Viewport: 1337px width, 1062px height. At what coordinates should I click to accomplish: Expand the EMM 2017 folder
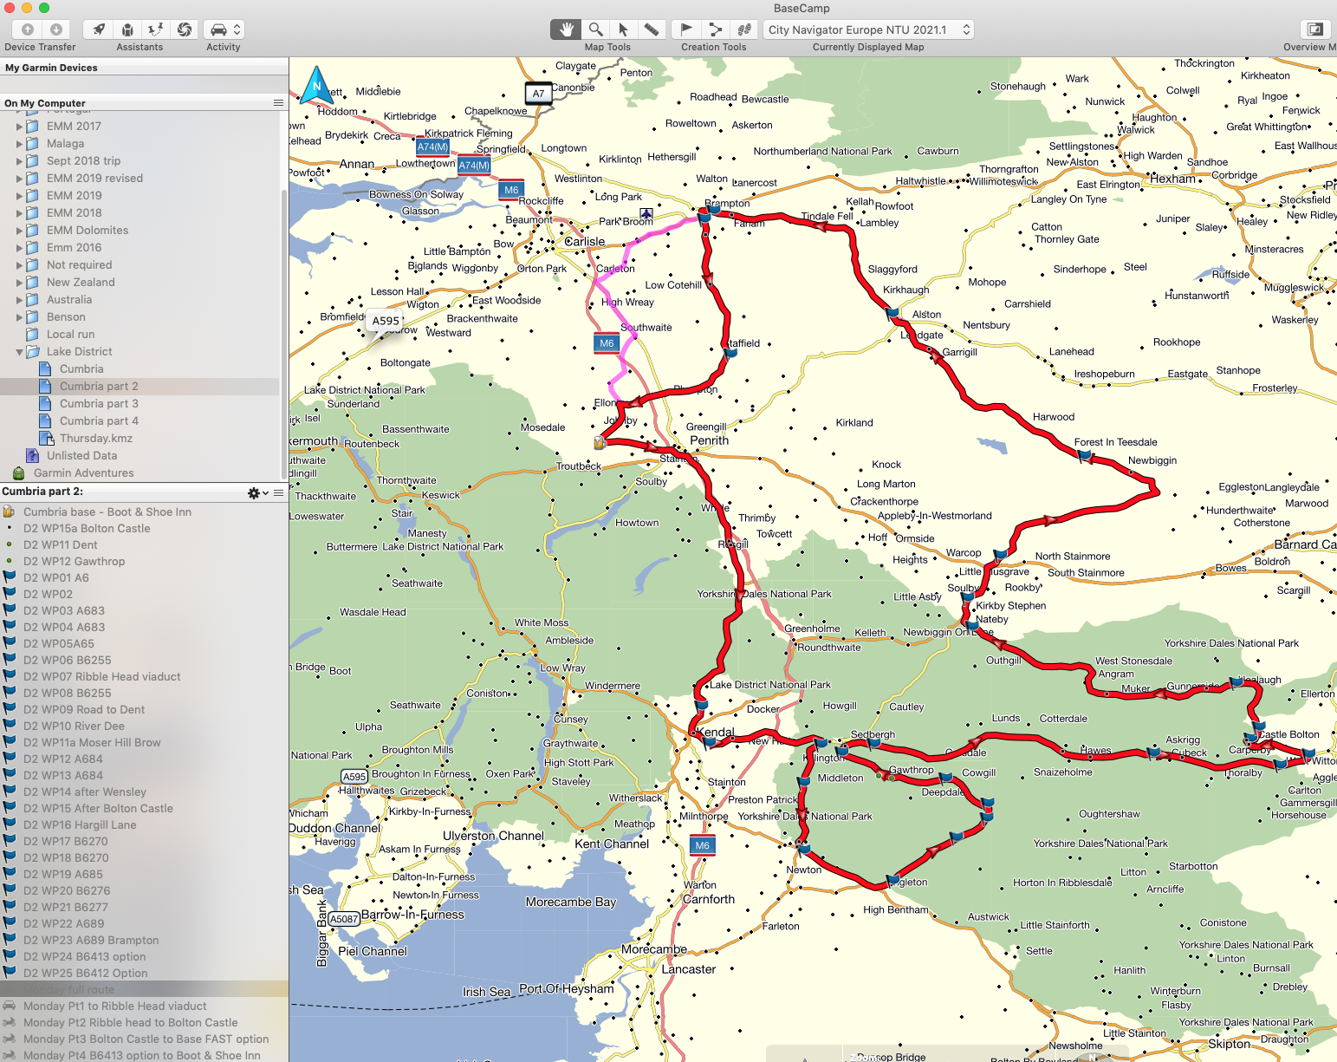click(x=19, y=127)
